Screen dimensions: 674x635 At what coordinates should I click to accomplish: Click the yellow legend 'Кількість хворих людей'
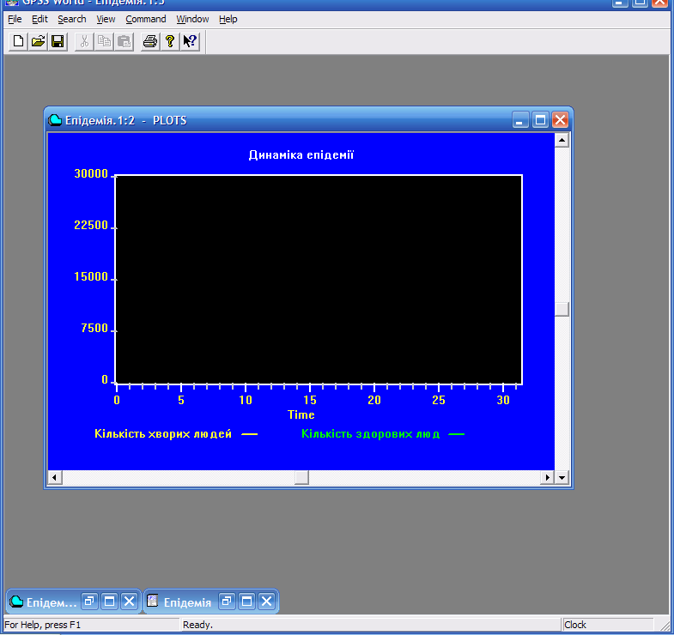tap(163, 434)
